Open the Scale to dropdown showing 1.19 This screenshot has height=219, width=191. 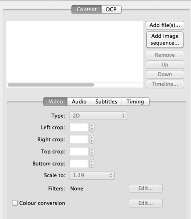[x=92, y=175]
